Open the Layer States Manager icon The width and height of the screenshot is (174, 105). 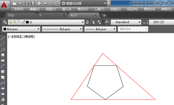coord(99,22)
